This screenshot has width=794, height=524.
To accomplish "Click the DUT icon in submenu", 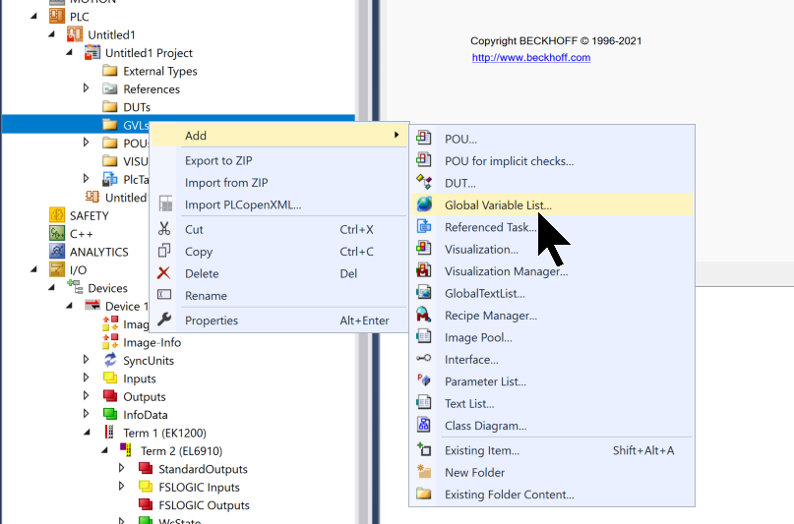I will 424,183.
